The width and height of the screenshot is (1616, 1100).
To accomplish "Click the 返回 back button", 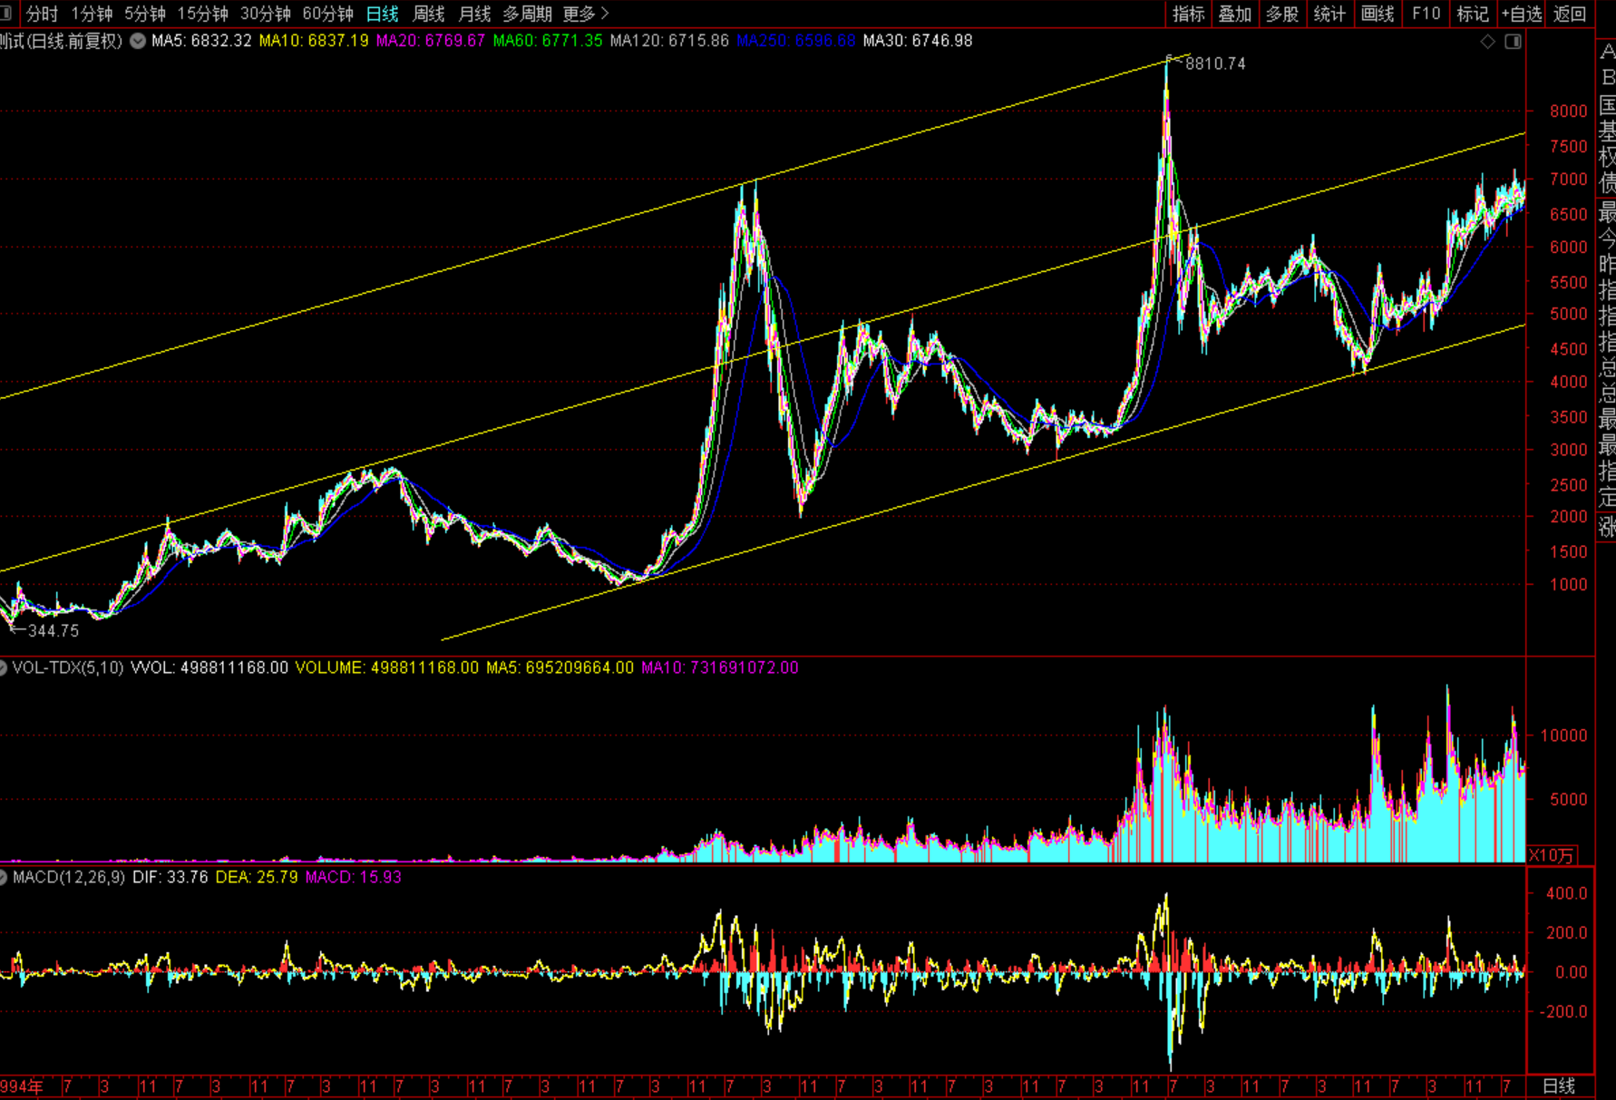I will (x=1570, y=14).
